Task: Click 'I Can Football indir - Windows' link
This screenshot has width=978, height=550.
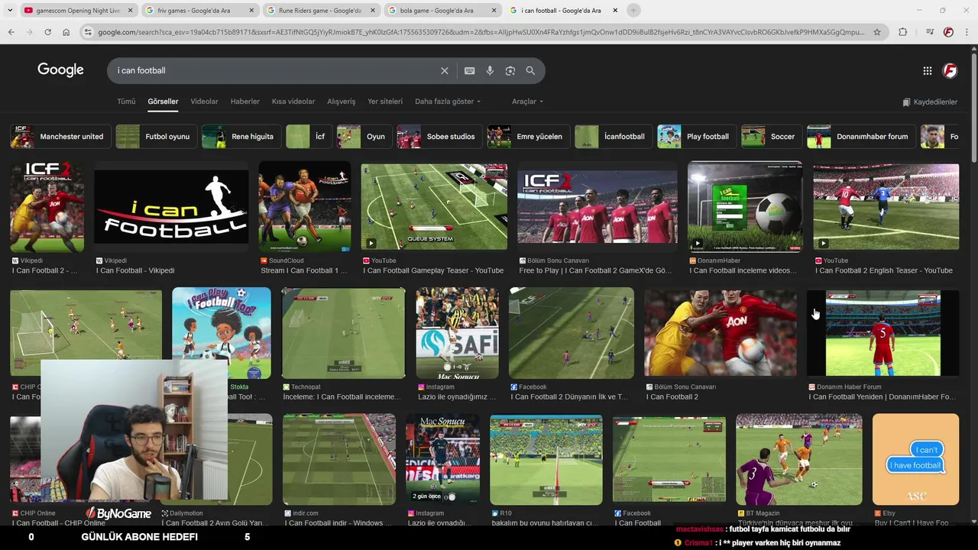Action: pyautogui.click(x=338, y=523)
